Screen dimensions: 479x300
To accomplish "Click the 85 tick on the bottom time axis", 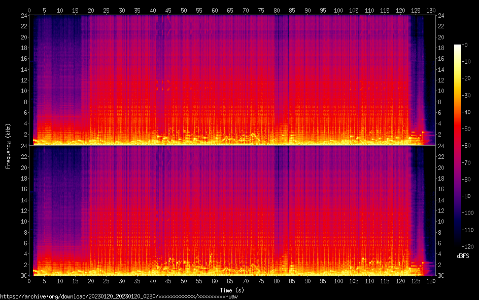I will click(x=292, y=281).
